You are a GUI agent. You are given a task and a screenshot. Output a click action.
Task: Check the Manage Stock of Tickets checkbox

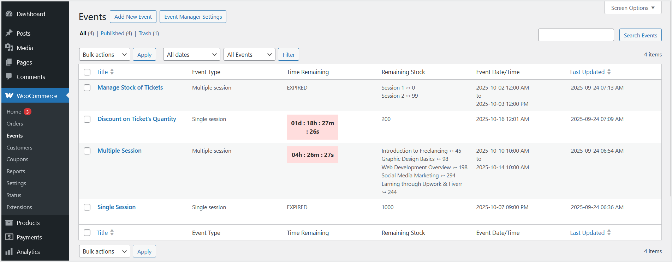point(87,87)
